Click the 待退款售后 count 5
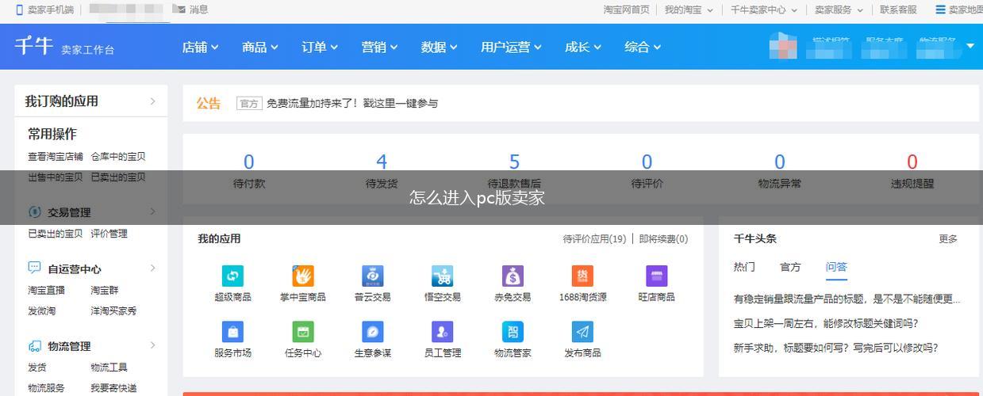The image size is (983, 396). pyautogui.click(x=514, y=162)
